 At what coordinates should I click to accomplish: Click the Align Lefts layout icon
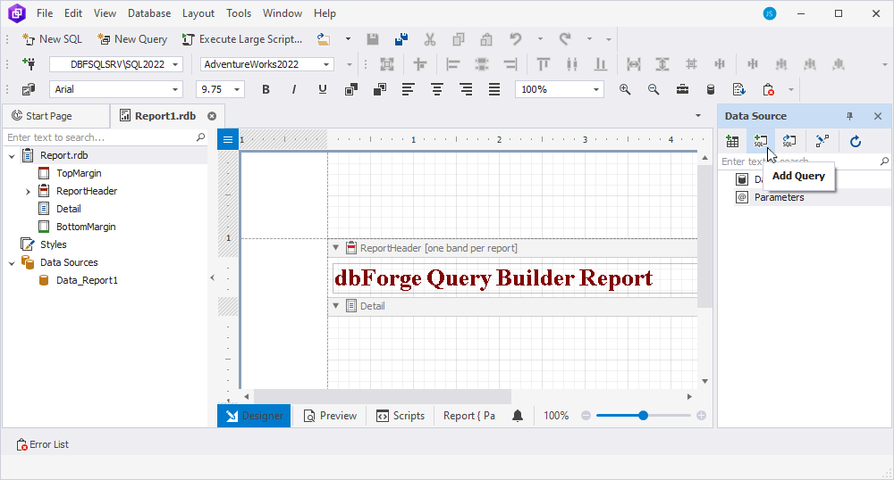coord(453,64)
